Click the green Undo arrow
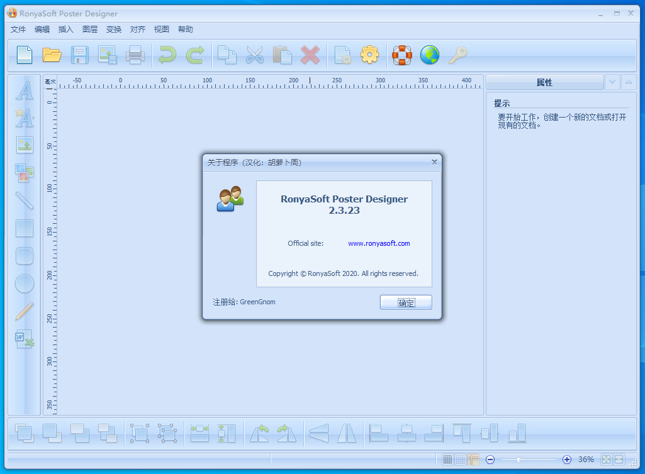This screenshot has height=474, width=645. [x=167, y=55]
